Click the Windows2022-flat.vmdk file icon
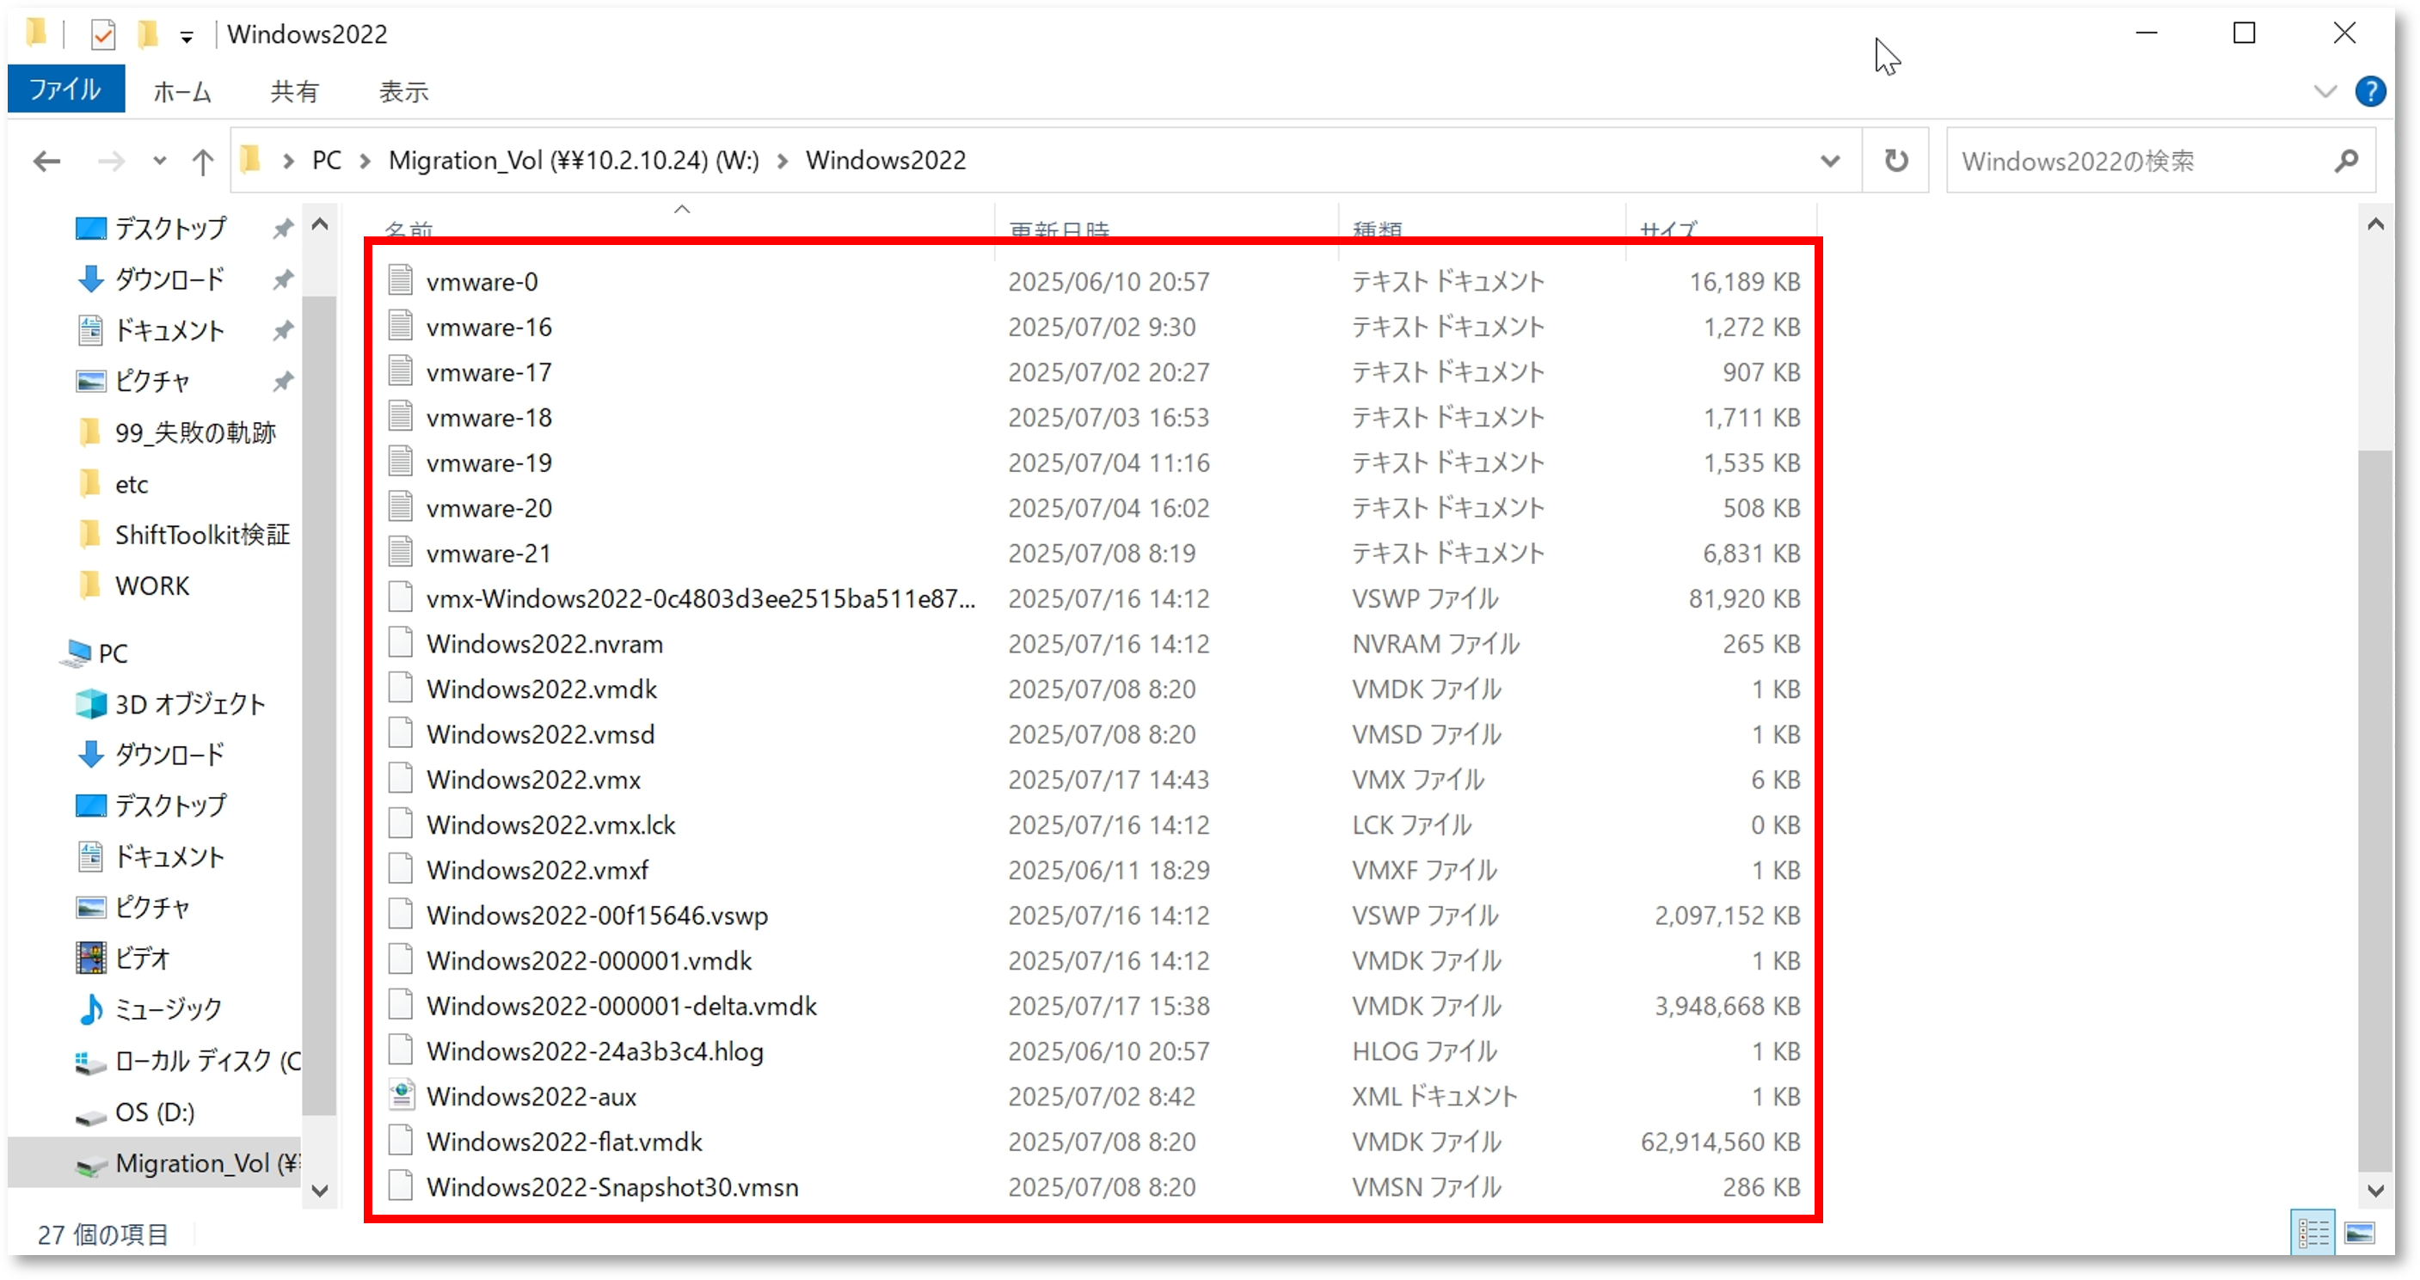Image resolution: width=2420 pixels, height=1280 pixels. pos(401,1140)
